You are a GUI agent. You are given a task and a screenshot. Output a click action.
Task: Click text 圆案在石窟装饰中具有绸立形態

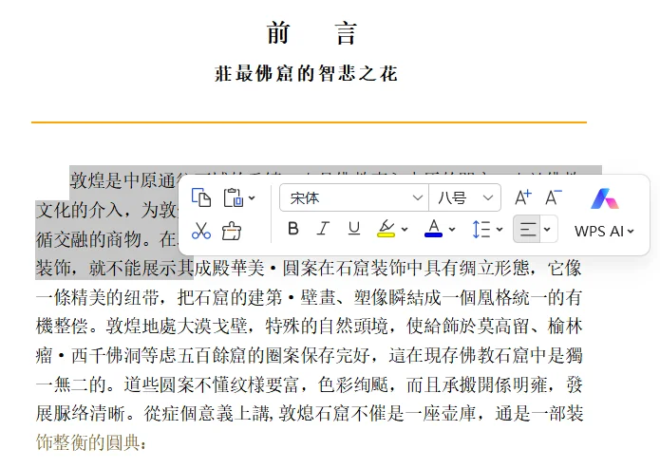coord(405,269)
